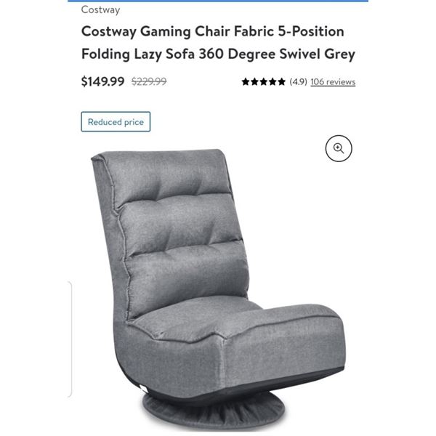Click the word Grey in product title
The image size is (436, 436).
pyautogui.click(x=340, y=54)
